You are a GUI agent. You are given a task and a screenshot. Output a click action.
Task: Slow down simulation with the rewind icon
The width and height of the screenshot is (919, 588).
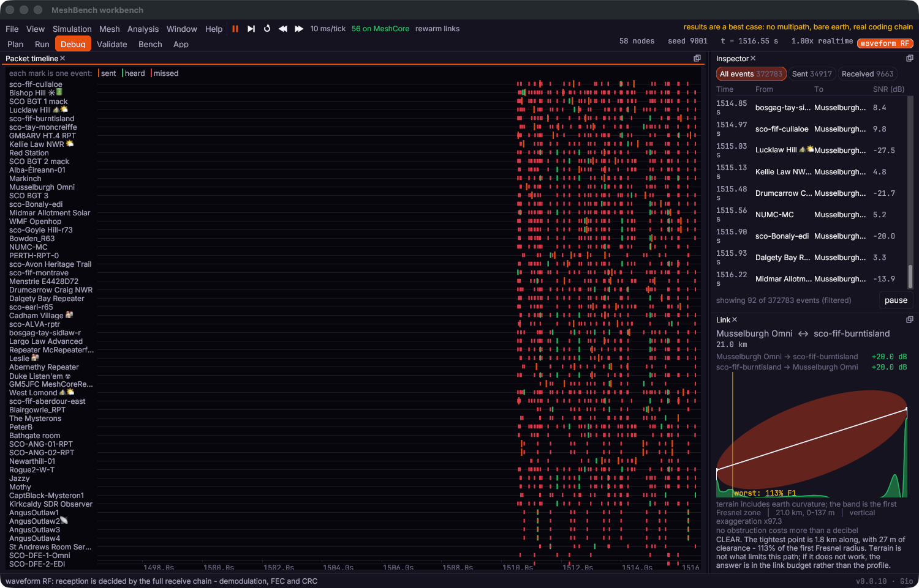click(283, 29)
